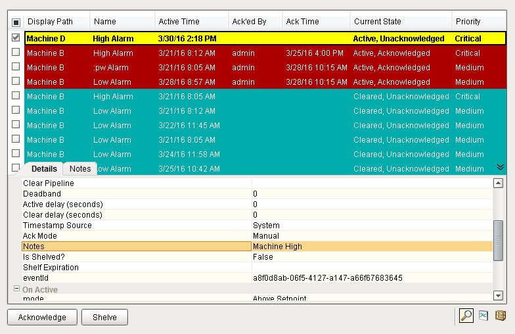Image resolution: width=515 pixels, height=334 pixels.
Task: Switch to the Notes tab
Action: tap(80, 169)
